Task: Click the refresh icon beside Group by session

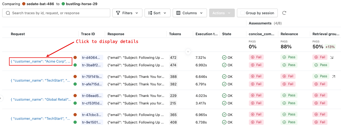Action: pyautogui.click(x=284, y=13)
